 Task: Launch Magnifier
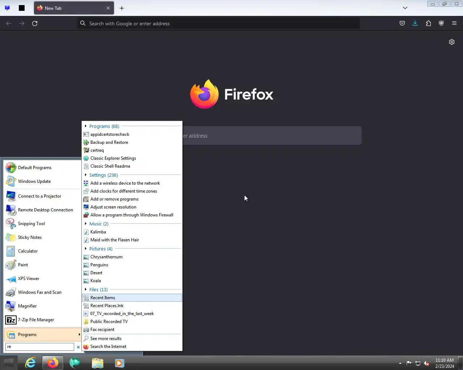click(43, 306)
